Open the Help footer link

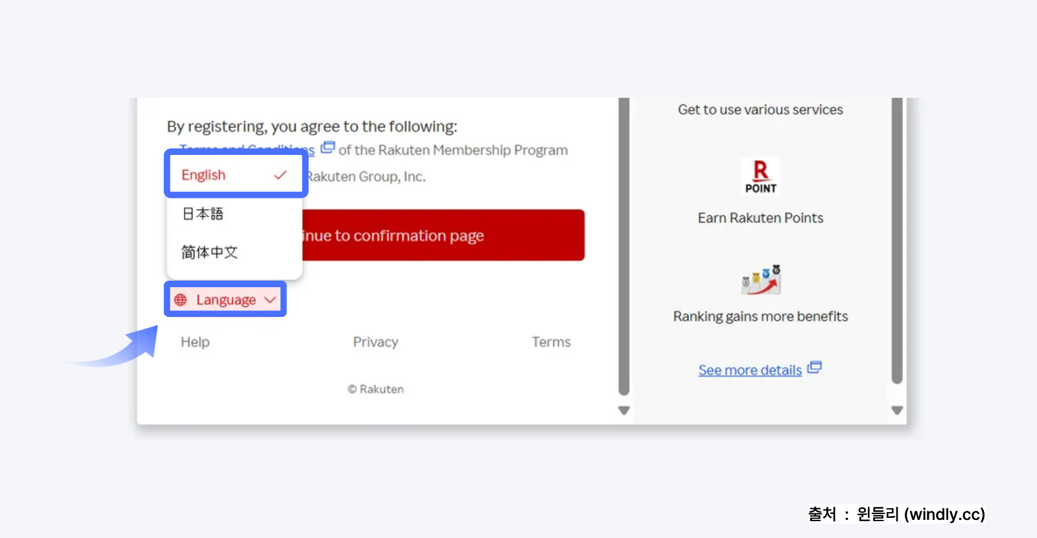195,342
